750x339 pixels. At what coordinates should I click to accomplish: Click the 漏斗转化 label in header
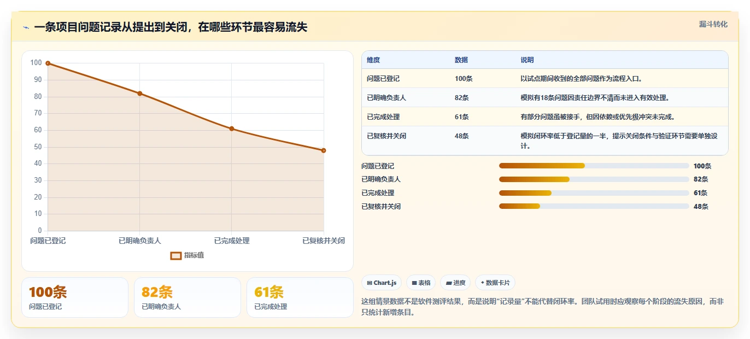tap(713, 24)
